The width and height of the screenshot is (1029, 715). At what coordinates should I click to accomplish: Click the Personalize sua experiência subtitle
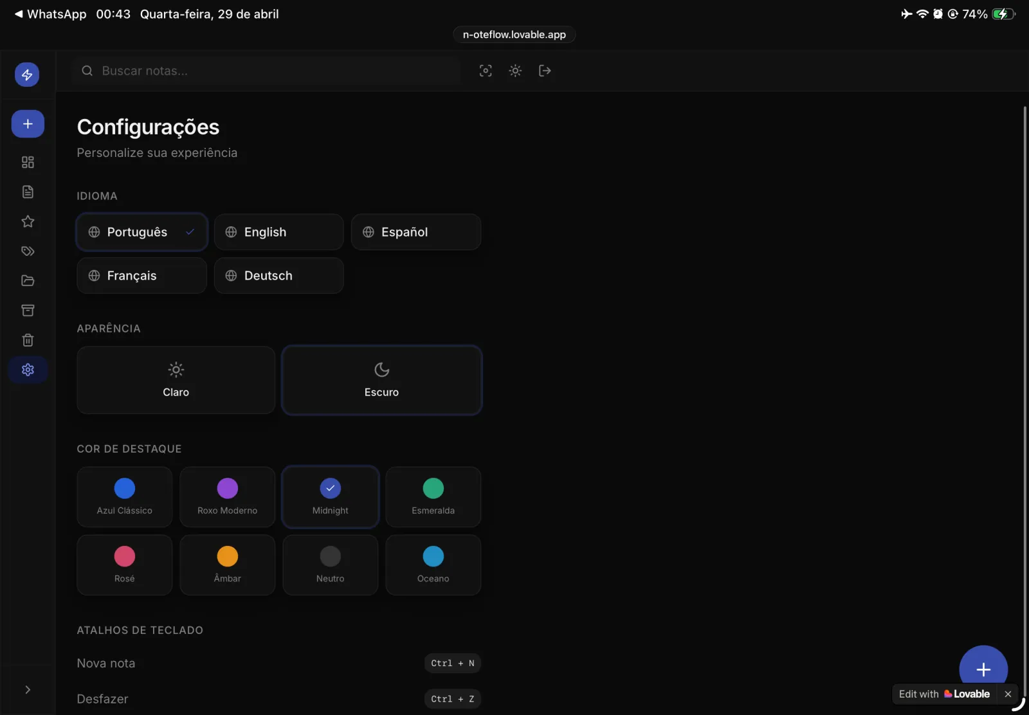pos(157,152)
